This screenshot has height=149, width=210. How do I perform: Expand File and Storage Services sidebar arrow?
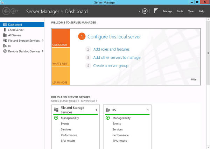pyautogui.click(x=43, y=41)
